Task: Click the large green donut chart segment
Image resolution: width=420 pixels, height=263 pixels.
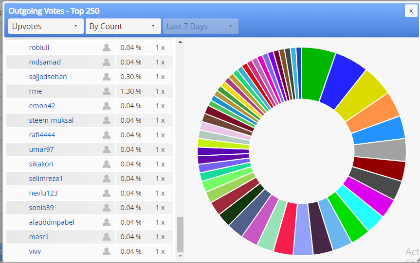Action: [315, 73]
